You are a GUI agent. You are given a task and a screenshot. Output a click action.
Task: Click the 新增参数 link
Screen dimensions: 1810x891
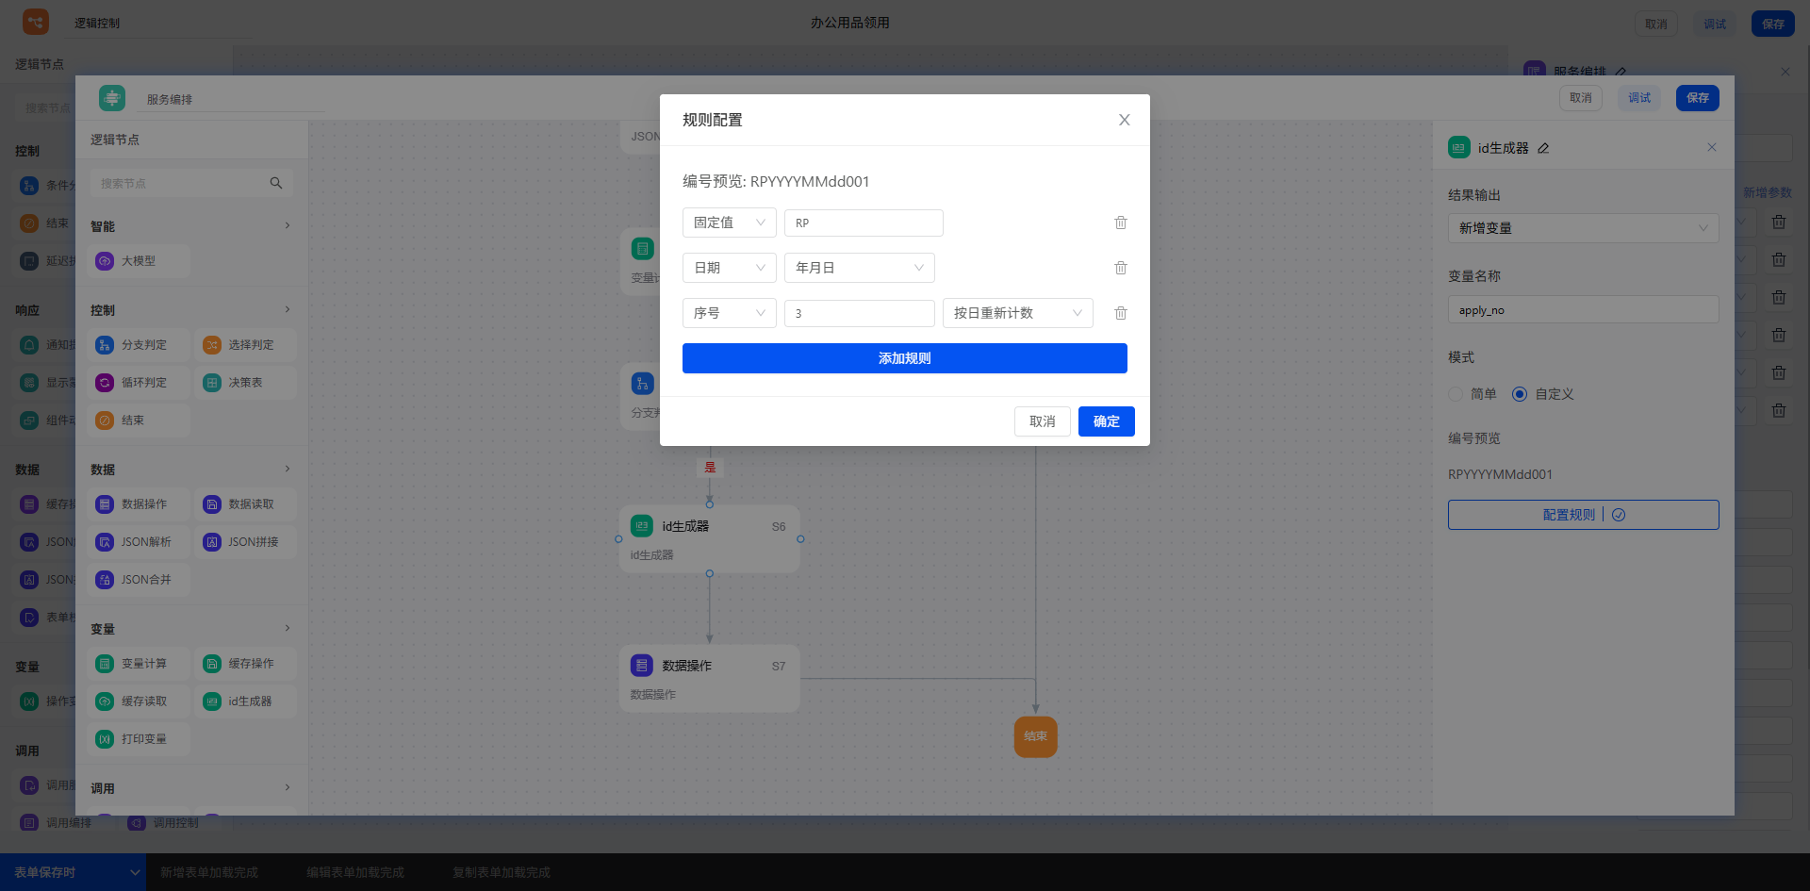pyautogui.click(x=1768, y=192)
